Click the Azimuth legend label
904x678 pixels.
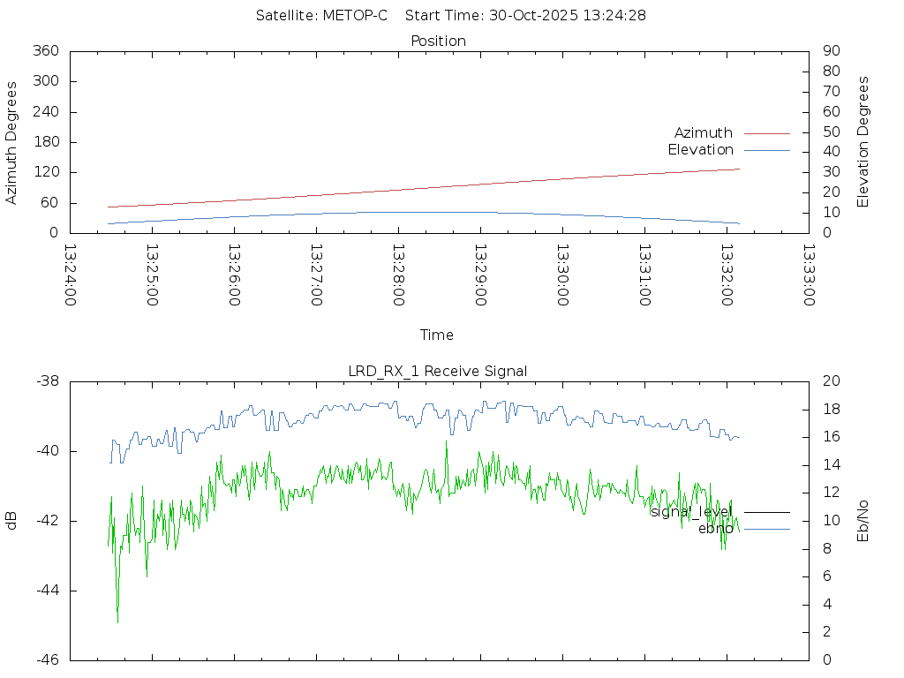703,133
